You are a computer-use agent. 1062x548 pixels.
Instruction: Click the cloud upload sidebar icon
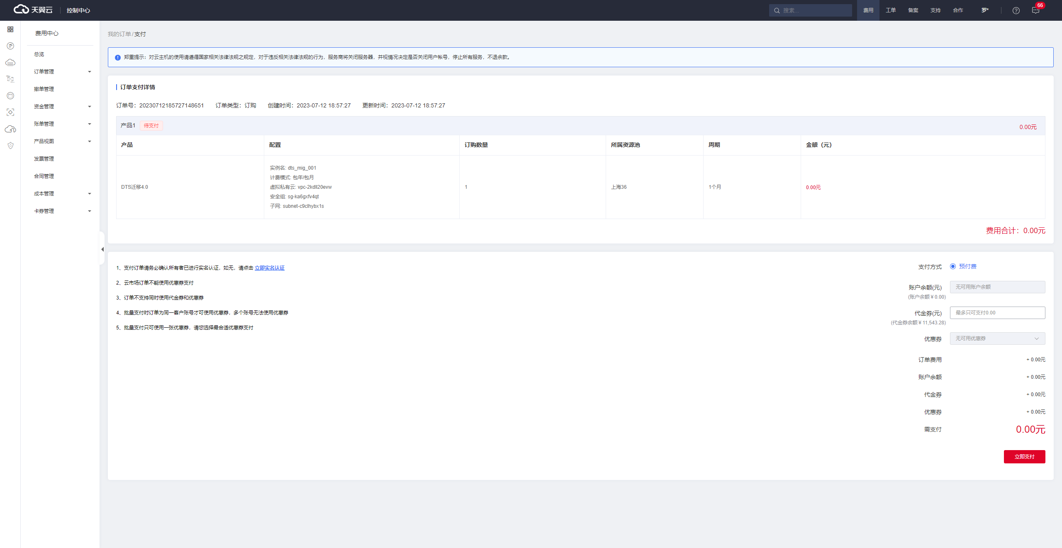tap(10, 129)
